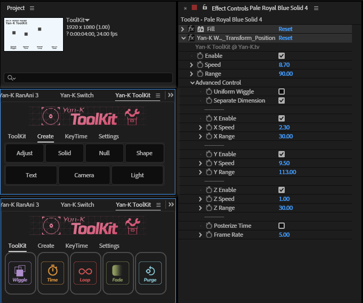
Task: Select Settings tab in upper ToolKit panel
Action: [109, 136]
